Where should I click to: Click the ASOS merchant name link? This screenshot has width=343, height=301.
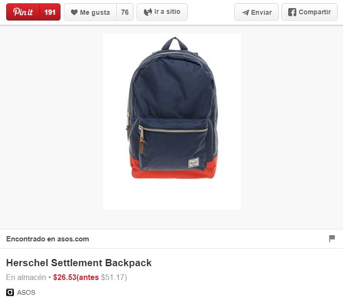click(x=26, y=292)
